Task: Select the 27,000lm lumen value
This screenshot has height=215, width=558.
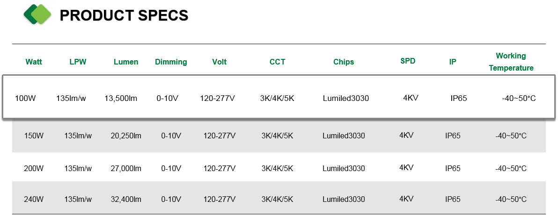Action: [126, 168]
